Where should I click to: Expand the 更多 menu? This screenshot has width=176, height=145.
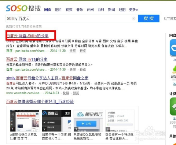click(x=133, y=10)
